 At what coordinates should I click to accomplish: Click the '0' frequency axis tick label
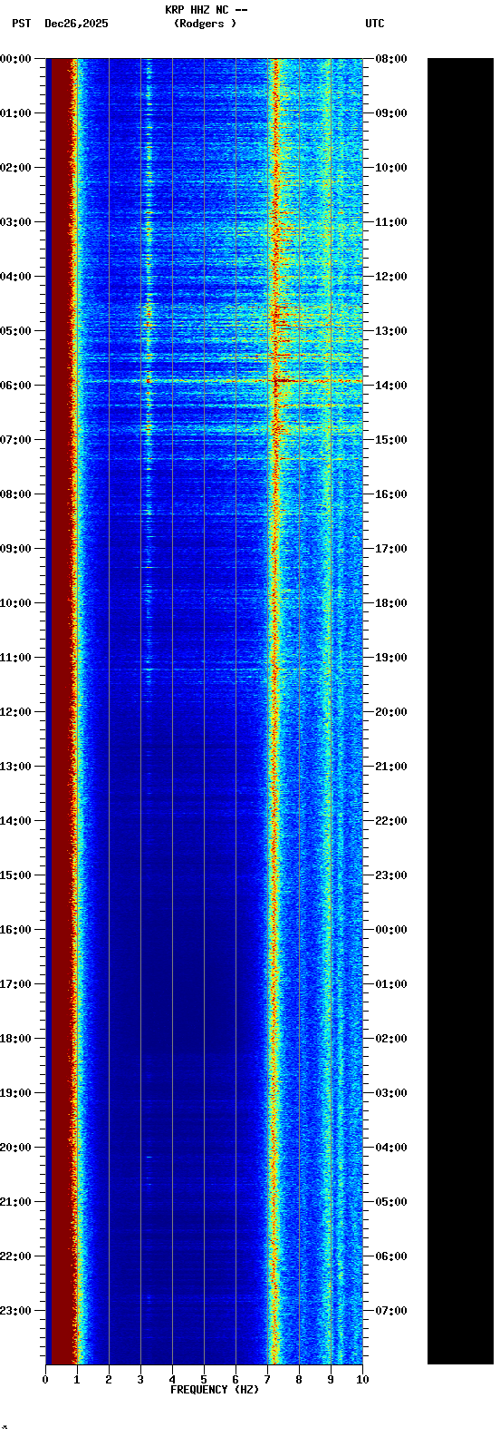coord(45,1380)
